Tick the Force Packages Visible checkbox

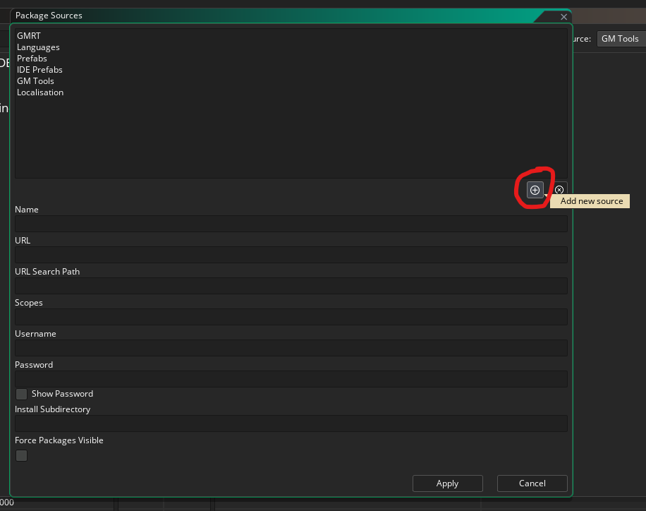tap(21, 455)
